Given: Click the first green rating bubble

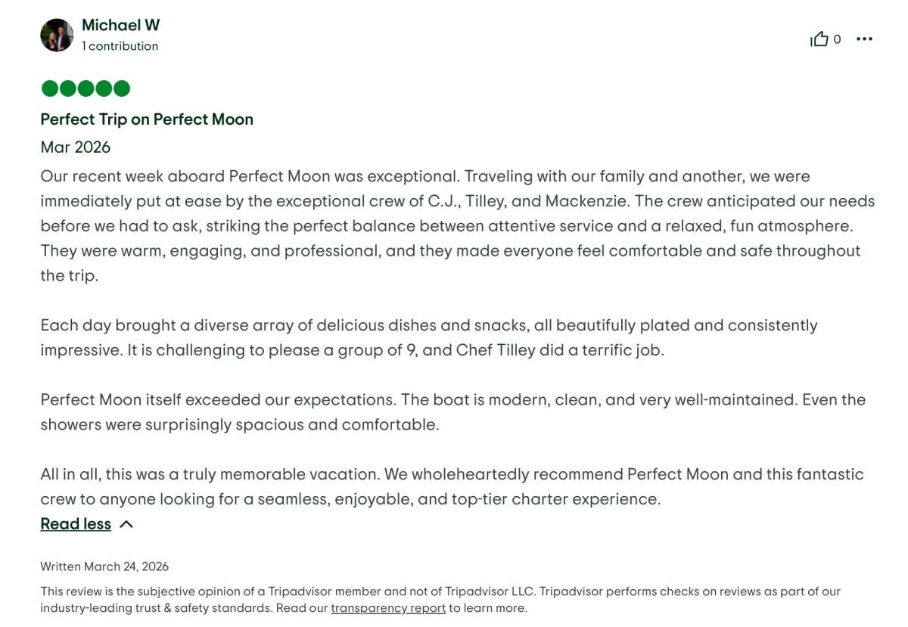Looking at the screenshot, I should [x=49, y=88].
